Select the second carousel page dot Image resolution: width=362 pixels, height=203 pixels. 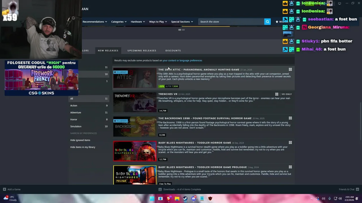point(183,30)
